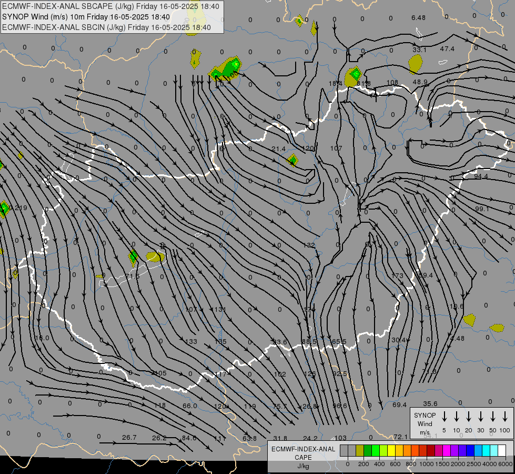Click the 96.6 value on the map
515x474 pixels.
point(340,406)
